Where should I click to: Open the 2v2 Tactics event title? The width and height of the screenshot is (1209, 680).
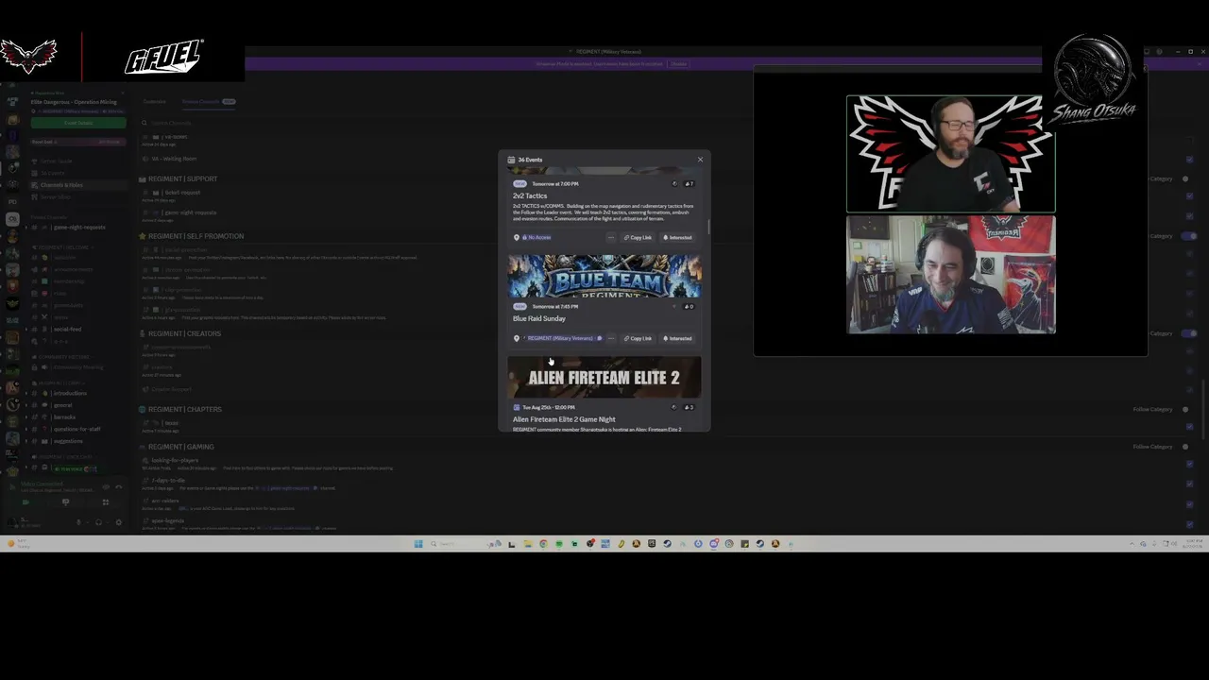click(530, 195)
